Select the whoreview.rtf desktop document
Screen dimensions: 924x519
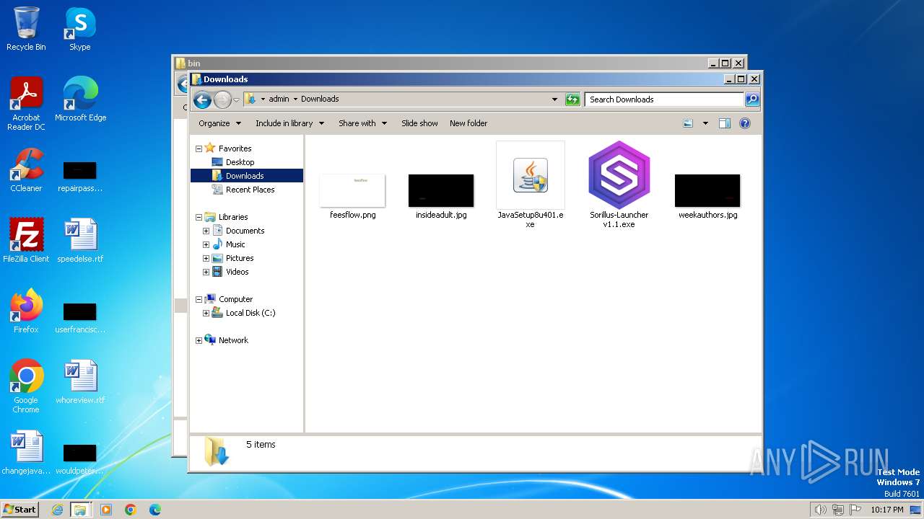(x=80, y=381)
